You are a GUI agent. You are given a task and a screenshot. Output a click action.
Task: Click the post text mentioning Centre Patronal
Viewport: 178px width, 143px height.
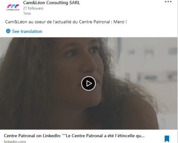[x=66, y=22]
